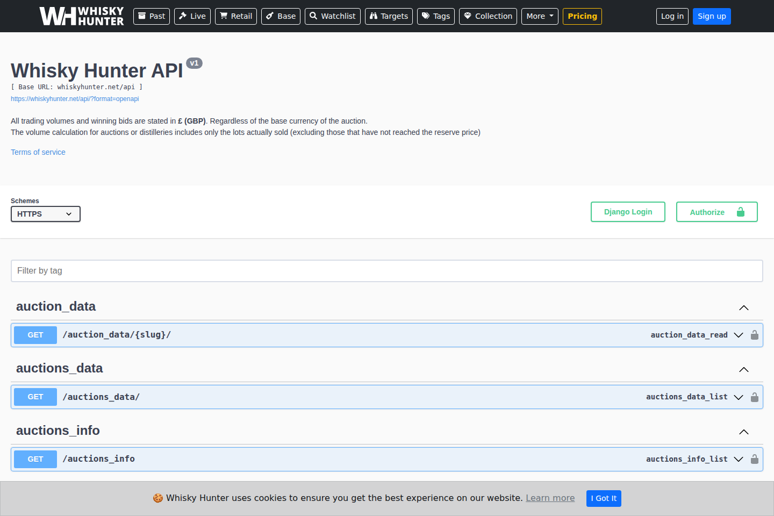Viewport: 774px width, 516px height.
Task: Open the Collection page
Action: point(488,16)
